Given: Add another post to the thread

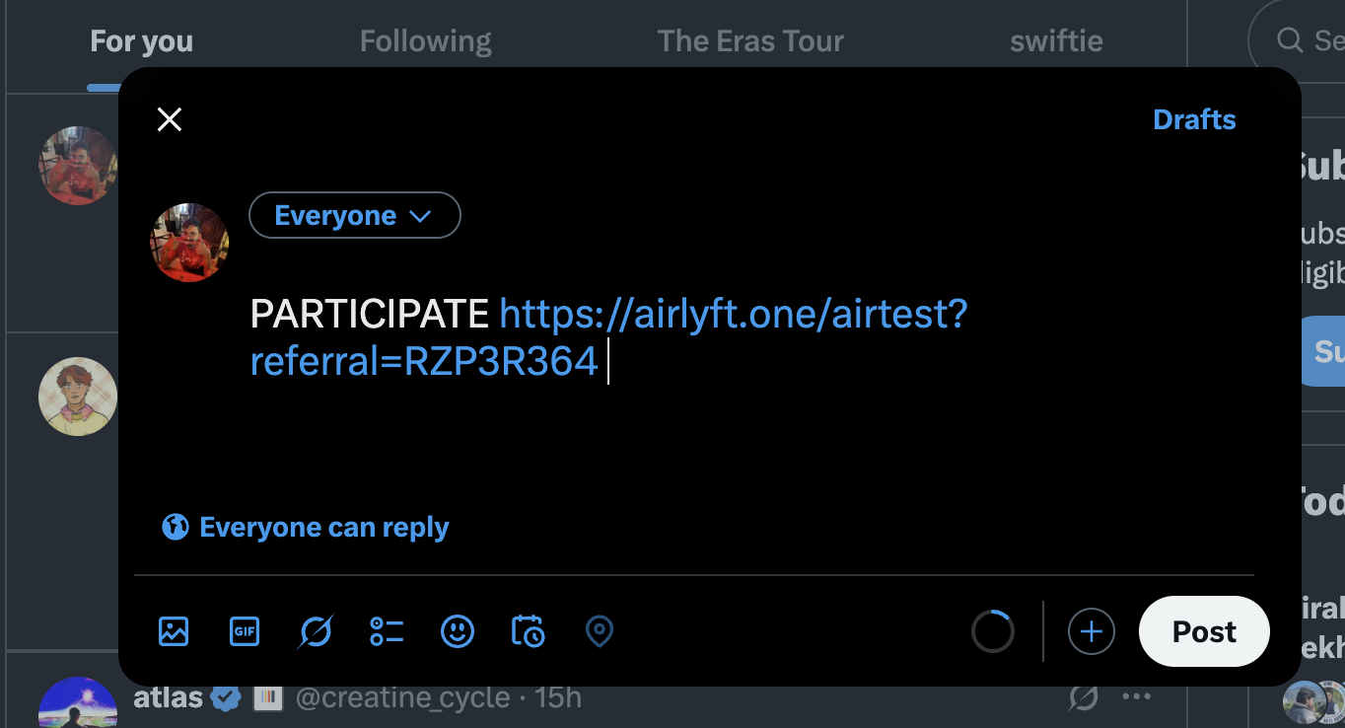Looking at the screenshot, I should click(x=1091, y=631).
